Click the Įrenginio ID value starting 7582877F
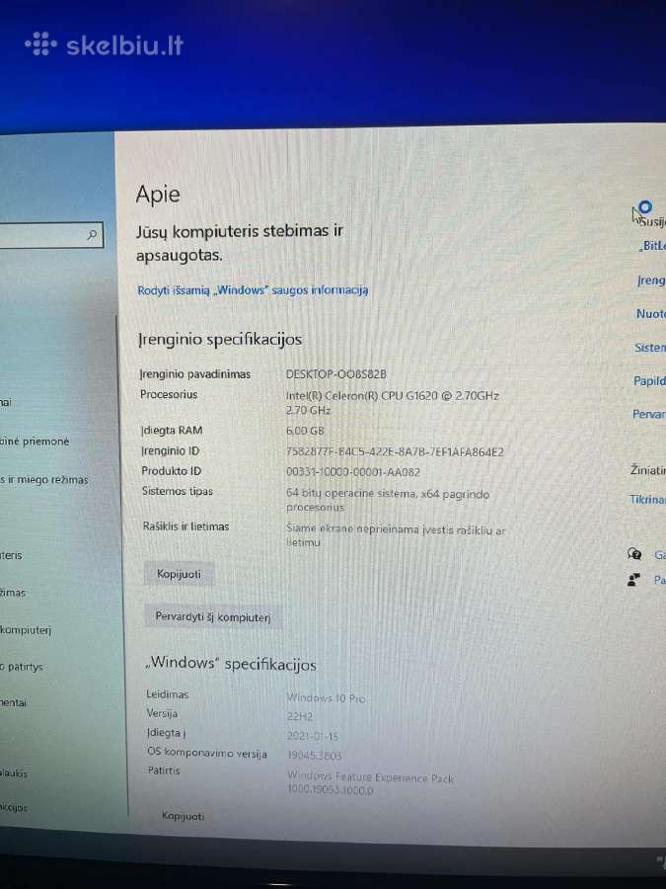Image resolution: width=666 pixels, height=889 pixels. pos(395,452)
